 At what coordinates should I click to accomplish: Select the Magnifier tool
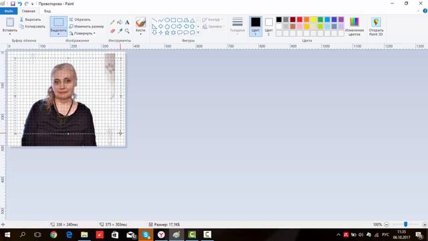tap(127, 31)
